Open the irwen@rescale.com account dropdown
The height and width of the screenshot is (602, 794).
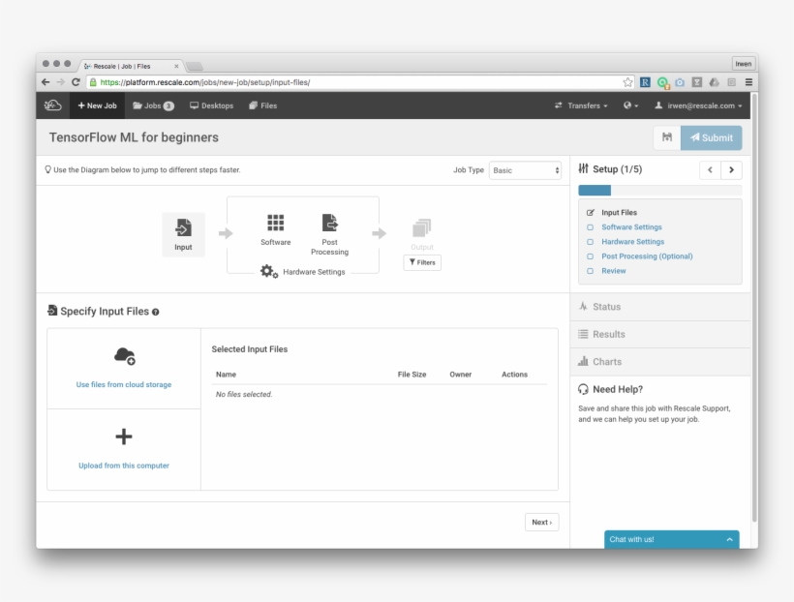[x=699, y=105]
